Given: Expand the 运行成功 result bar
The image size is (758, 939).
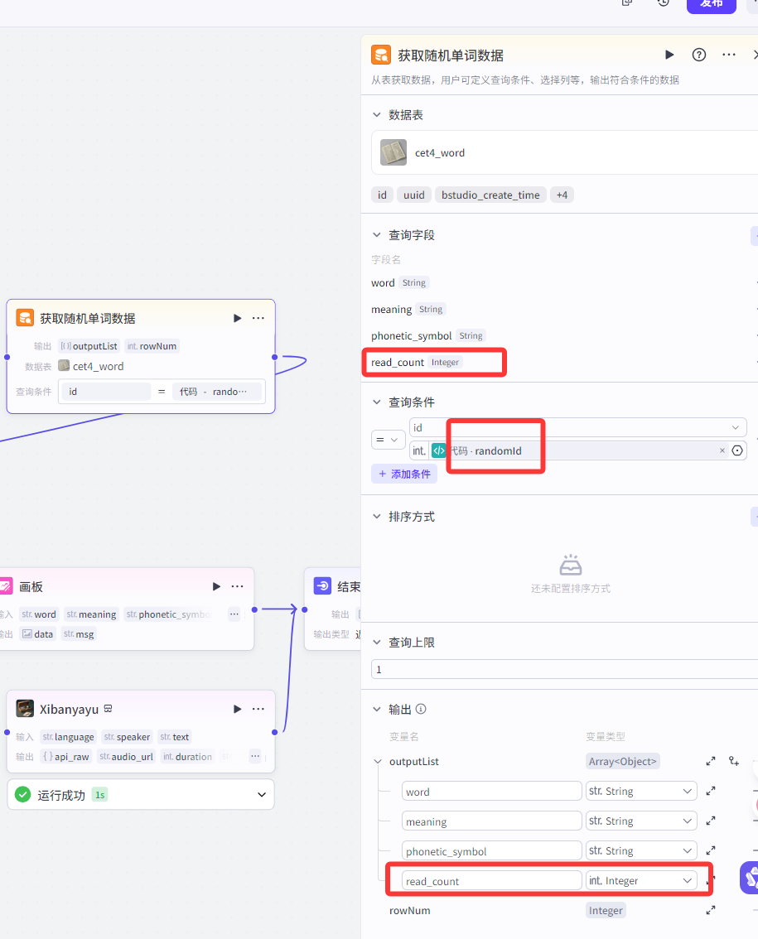Looking at the screenshot, I should [262, 795].
